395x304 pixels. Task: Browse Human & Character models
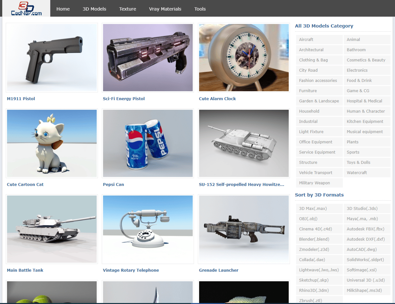coord(367,111)
